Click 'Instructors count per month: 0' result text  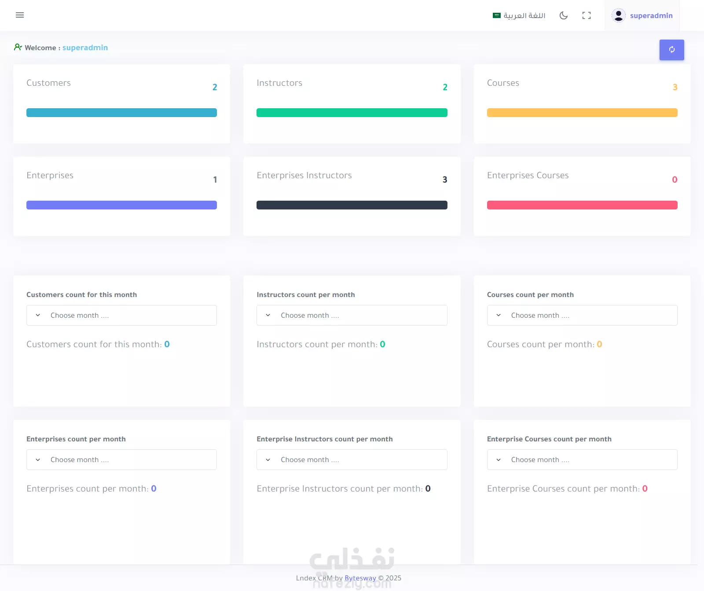coord(321,344)
